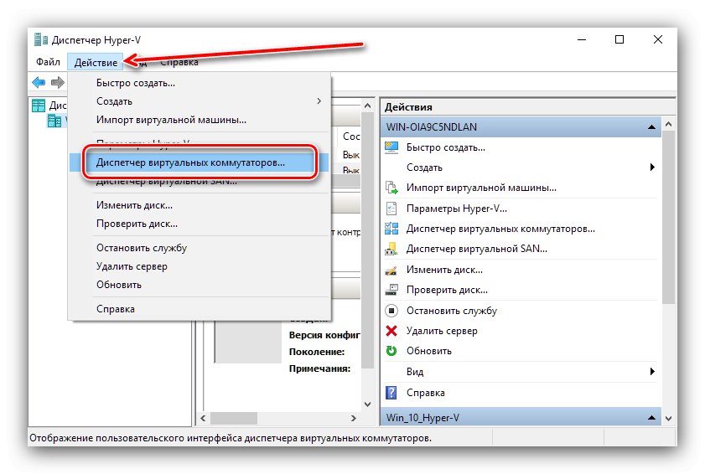Maximize the Hyper-V Manager window
Screen dimensions: 705x474
(619, 39)
